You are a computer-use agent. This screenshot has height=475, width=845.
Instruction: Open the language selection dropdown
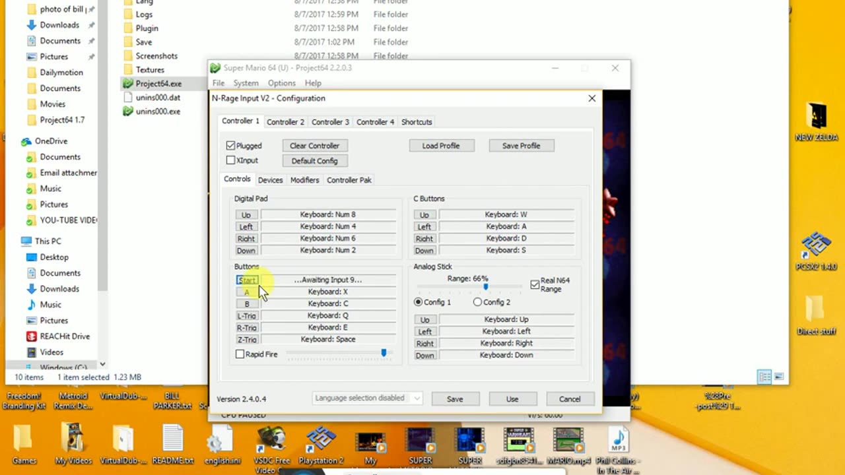pyautogui.click(x=367, y=398)
